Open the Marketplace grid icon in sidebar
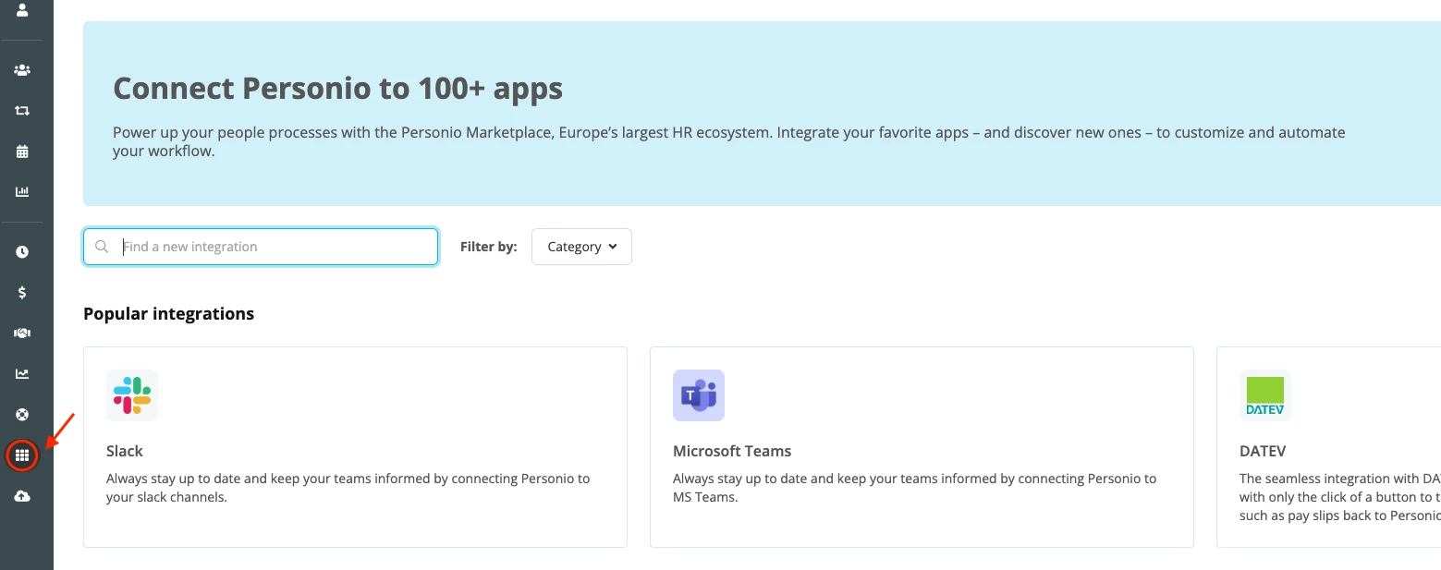Image resolution: width=1441 pixels, height=570 pixels. (x=22, y=455)
